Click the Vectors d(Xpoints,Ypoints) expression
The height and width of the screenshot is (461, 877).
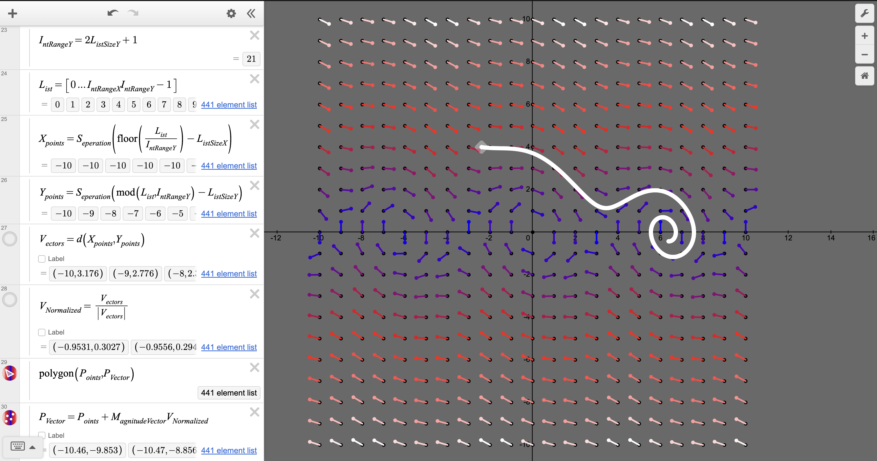pyautogui.click(x=92, y=240)
